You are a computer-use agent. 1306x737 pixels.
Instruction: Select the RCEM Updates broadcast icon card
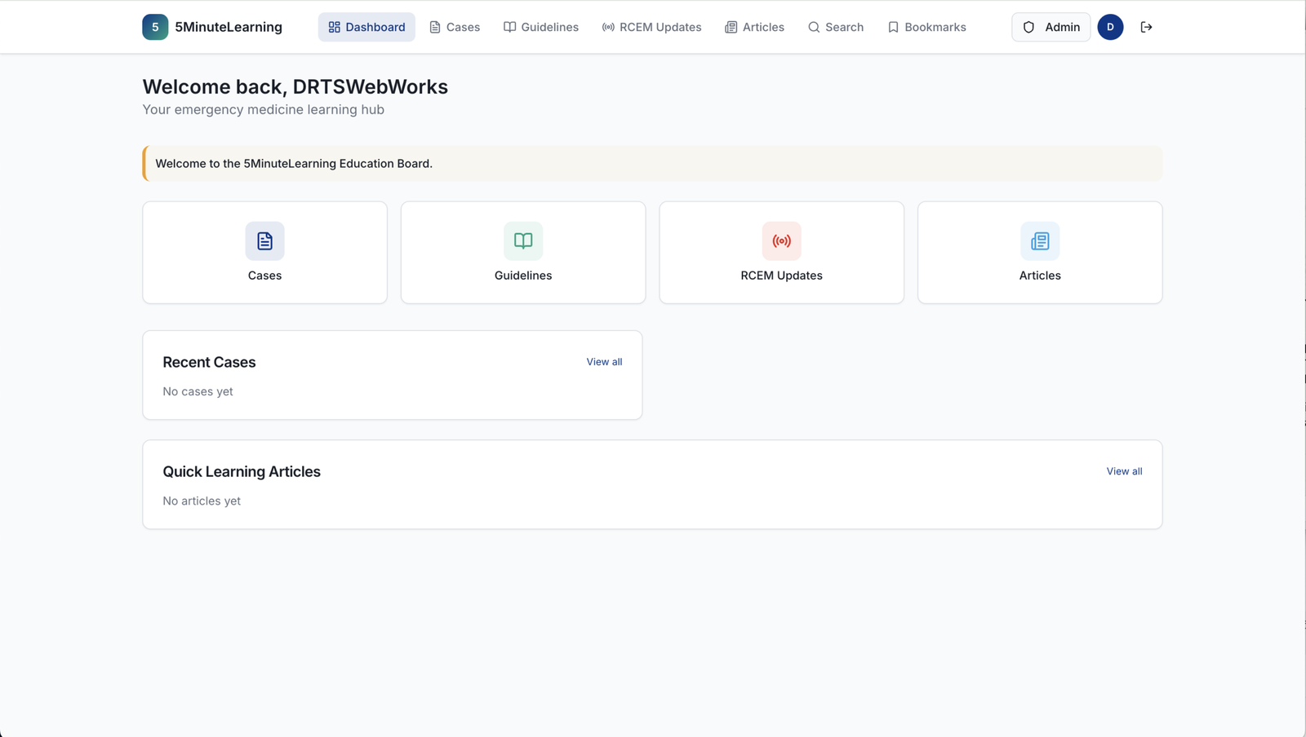point(781,253)
